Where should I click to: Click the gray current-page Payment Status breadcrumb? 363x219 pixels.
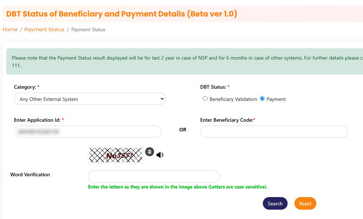coord(88,29)
